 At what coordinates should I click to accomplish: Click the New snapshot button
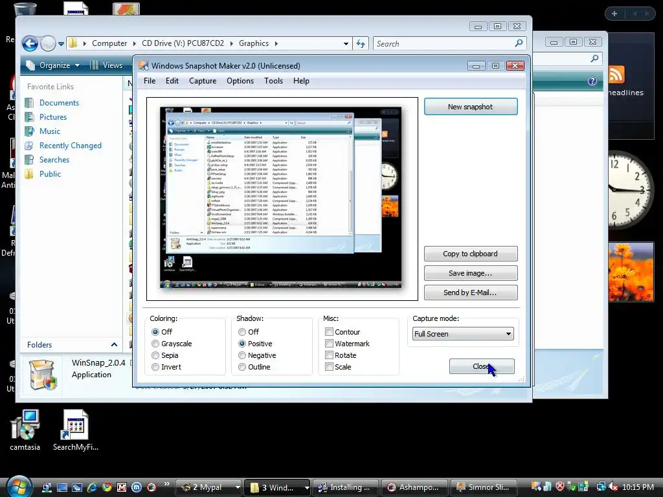tap(471, 107)
